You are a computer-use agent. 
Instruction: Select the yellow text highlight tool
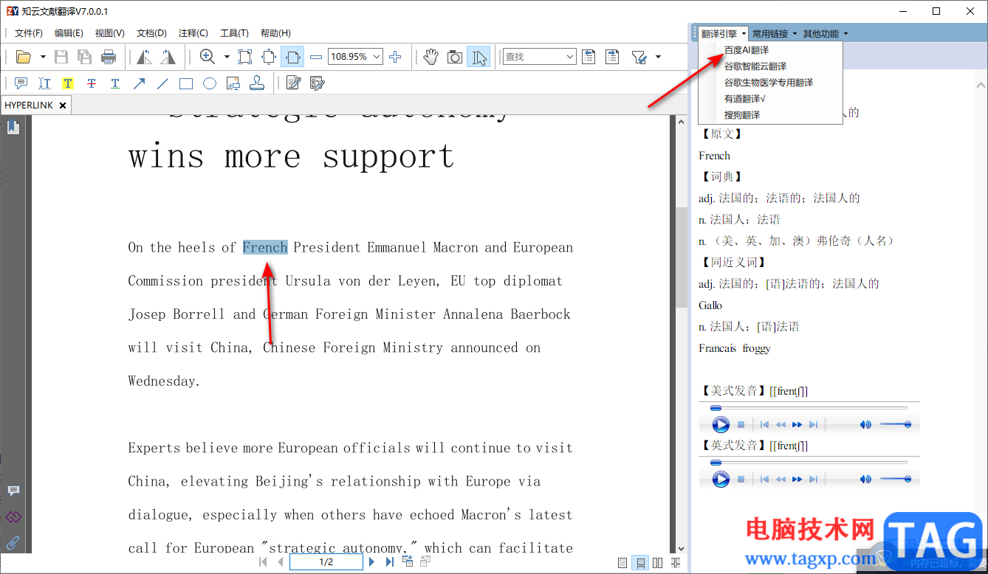click(x=68, y=83)
